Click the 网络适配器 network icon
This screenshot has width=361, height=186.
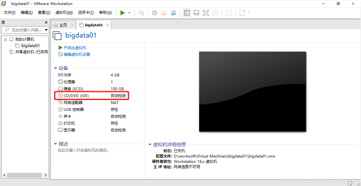click(60, 102)
